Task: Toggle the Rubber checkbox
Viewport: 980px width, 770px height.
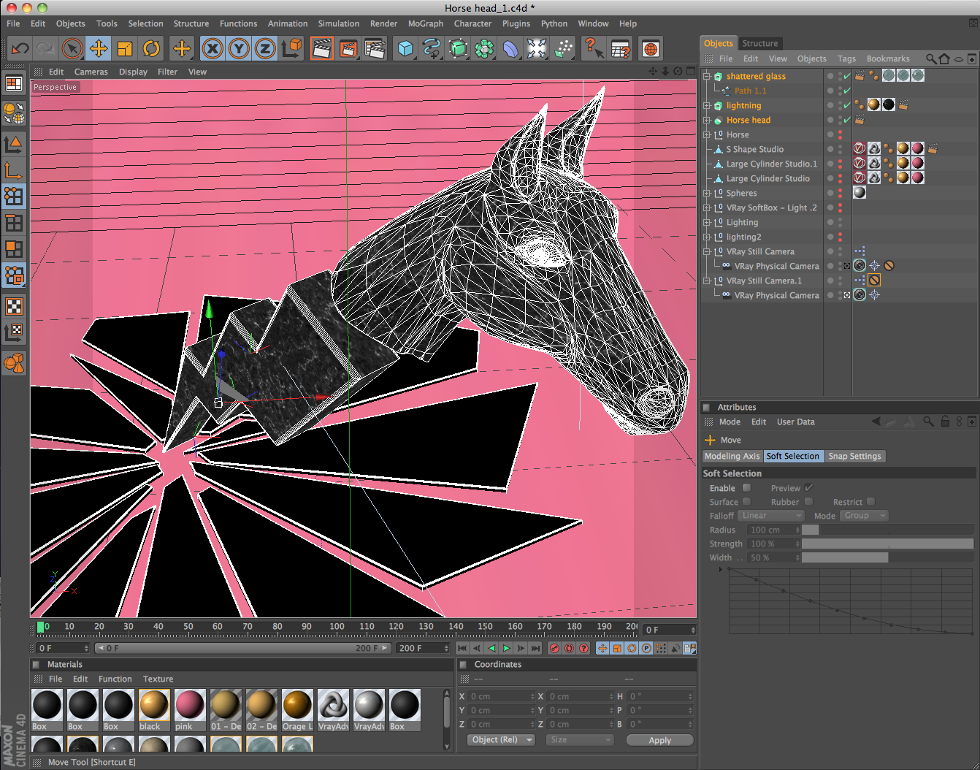Action: (808, 502)
